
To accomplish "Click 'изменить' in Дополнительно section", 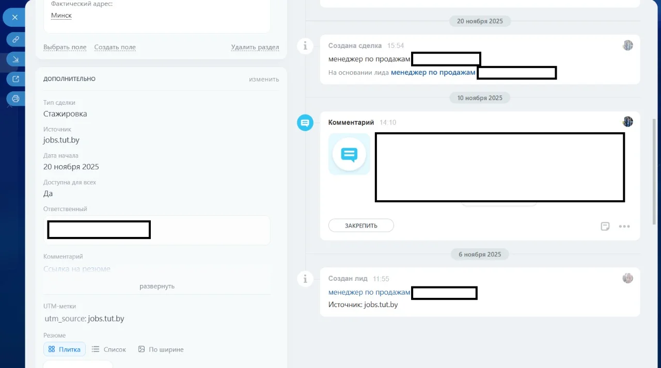I will pyautogui.click(x=264, y=79).
